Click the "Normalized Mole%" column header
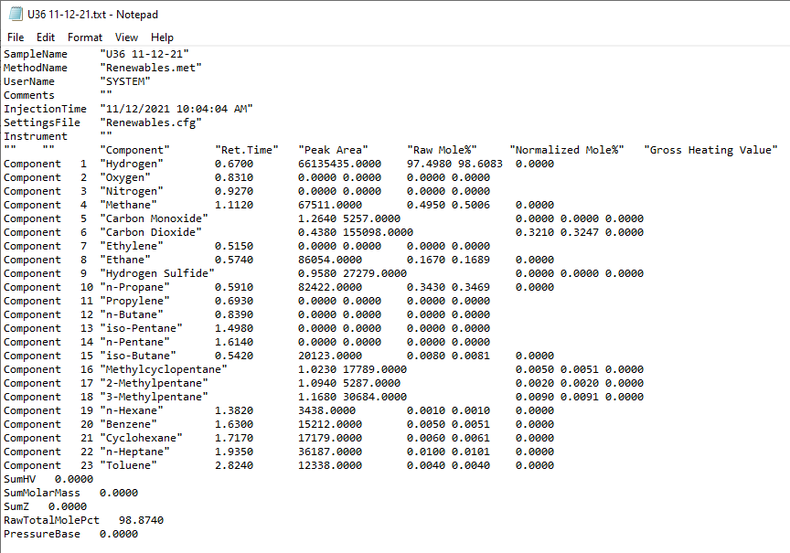Viewport: 790px width, 553px height. (566, 150)
